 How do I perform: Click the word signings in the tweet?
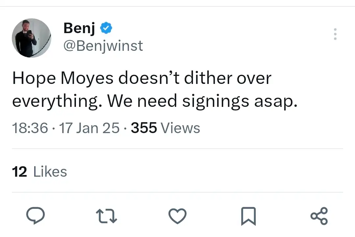(x=216, y=102)
